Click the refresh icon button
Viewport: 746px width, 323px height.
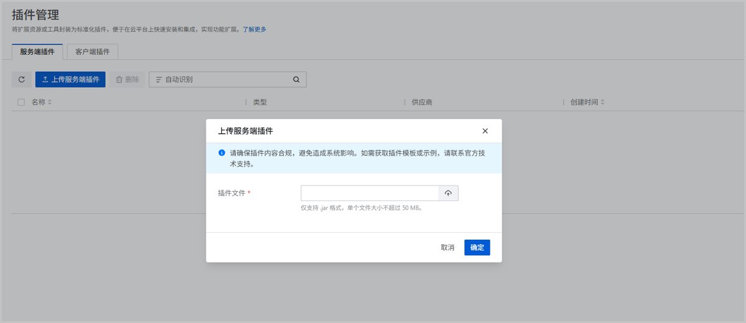21,80
